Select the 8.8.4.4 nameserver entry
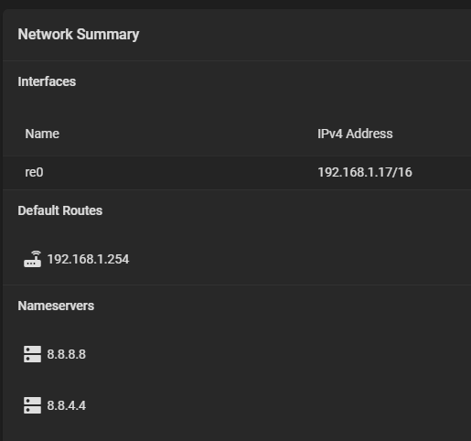The image size is (471, 441). click(x=67, y=405)
